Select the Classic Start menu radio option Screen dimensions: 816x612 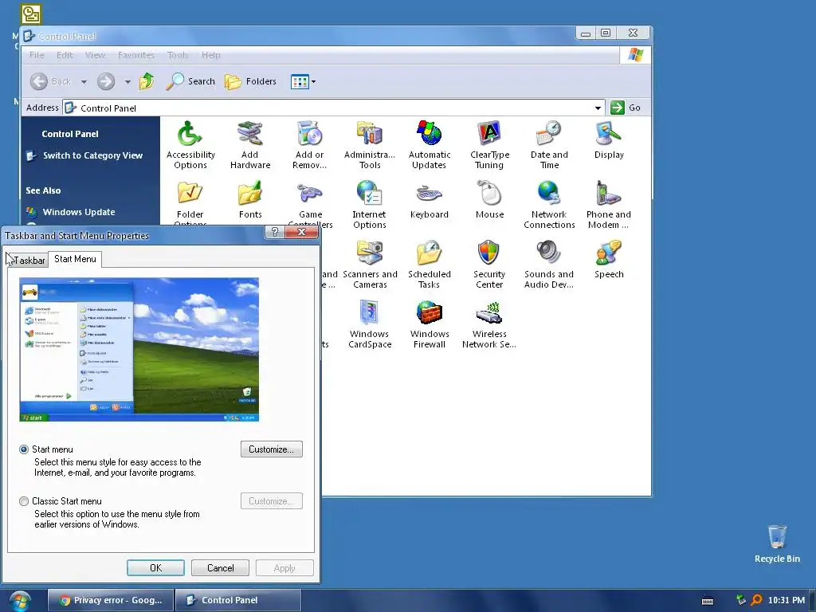click(24, 501)
